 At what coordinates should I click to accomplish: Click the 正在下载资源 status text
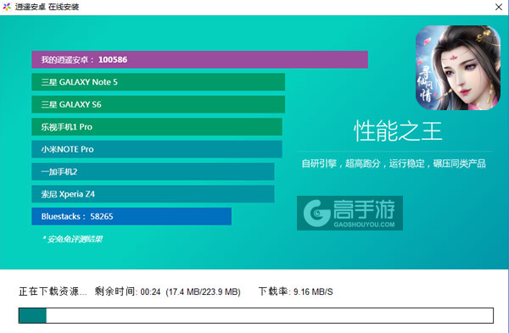click(x=53, y=291)
